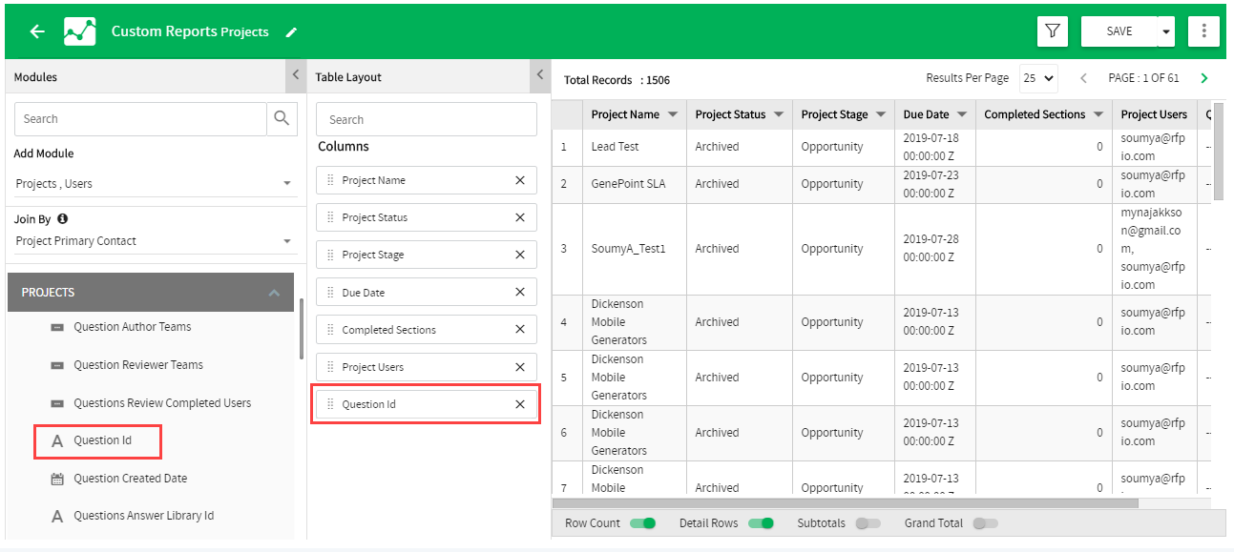Open Completed Sections column header menu
The image size is (1234, 552).
[1098, 114]
